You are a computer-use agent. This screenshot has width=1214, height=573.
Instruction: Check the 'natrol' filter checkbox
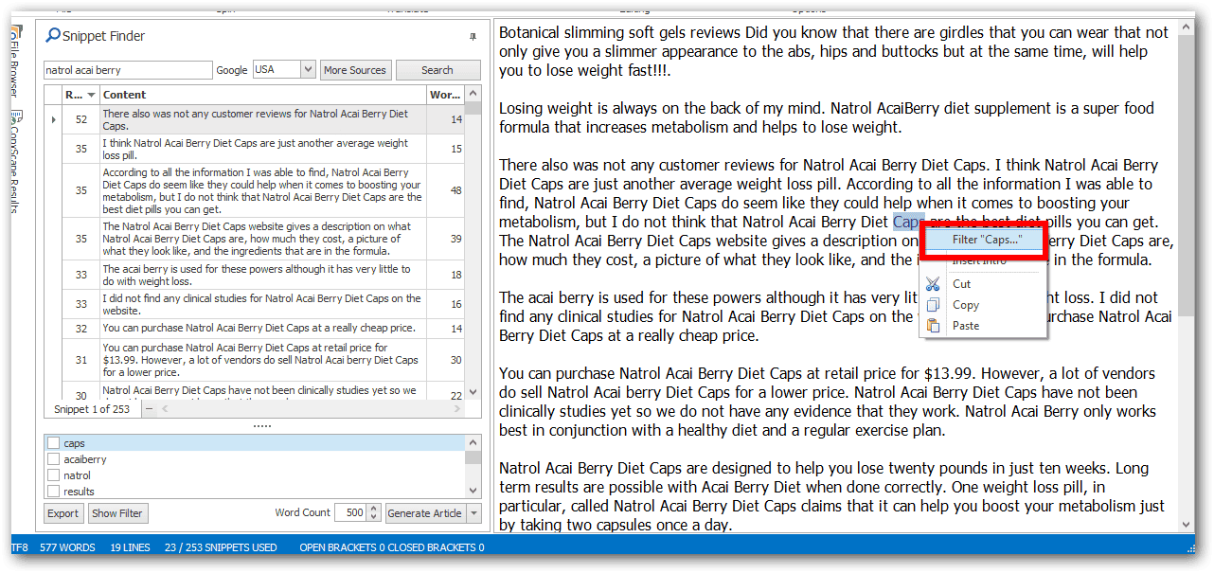pyautogui.click(x=53, y=475)
